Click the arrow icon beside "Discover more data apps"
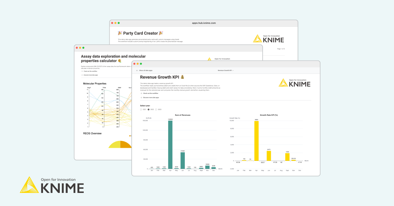 coord(141,98)
